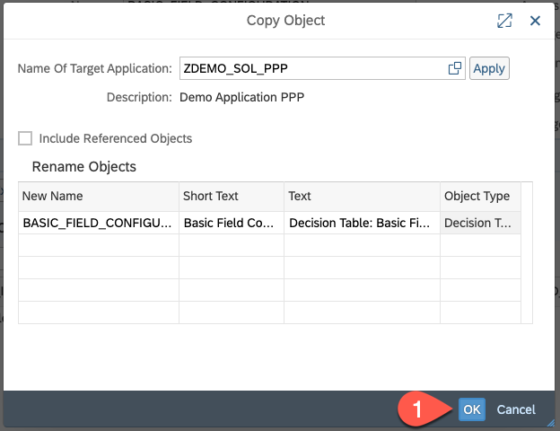
Task: Edit the Basic Field Co... short text cell
Action: 231,224
